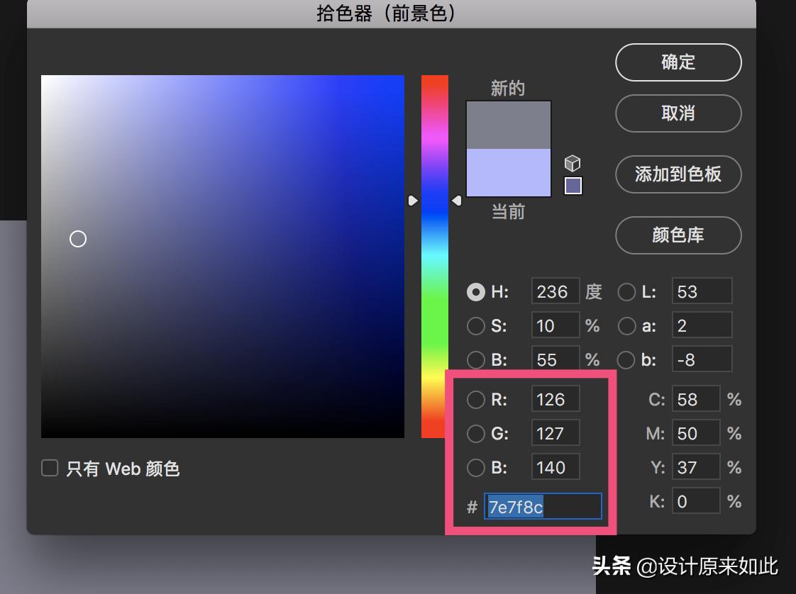Click the H degree value field showing 236
The height and width of the screenshot is (594, 796).
coord(555,291)
